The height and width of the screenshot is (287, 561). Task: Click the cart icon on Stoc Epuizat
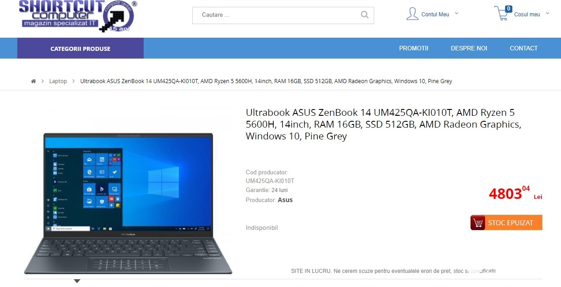point(478,223)
